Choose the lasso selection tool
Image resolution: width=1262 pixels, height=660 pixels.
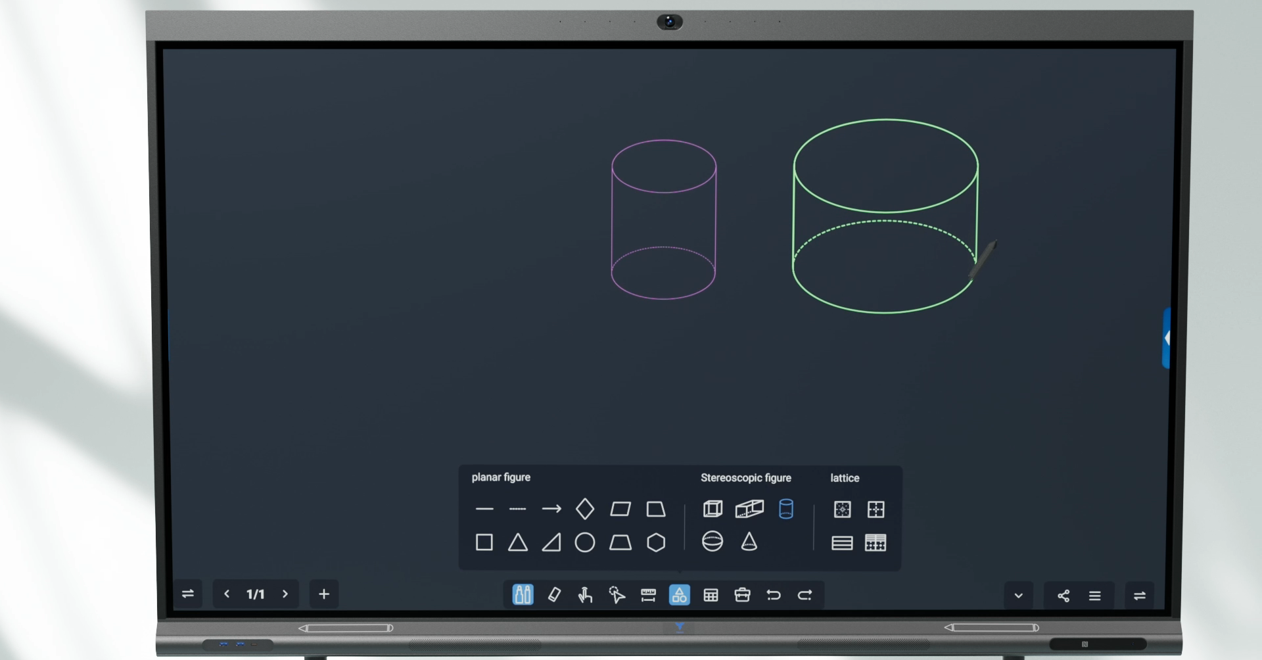617,595
